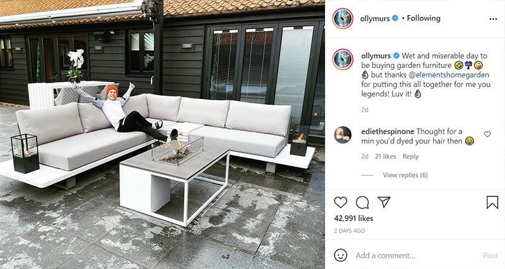Click the garden furniture photo
Screen dimensions: 505x269
(x=162, y=134)
